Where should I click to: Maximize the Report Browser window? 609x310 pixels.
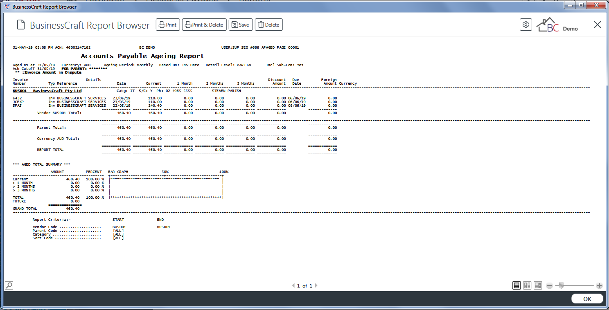[x=581, y=5]
